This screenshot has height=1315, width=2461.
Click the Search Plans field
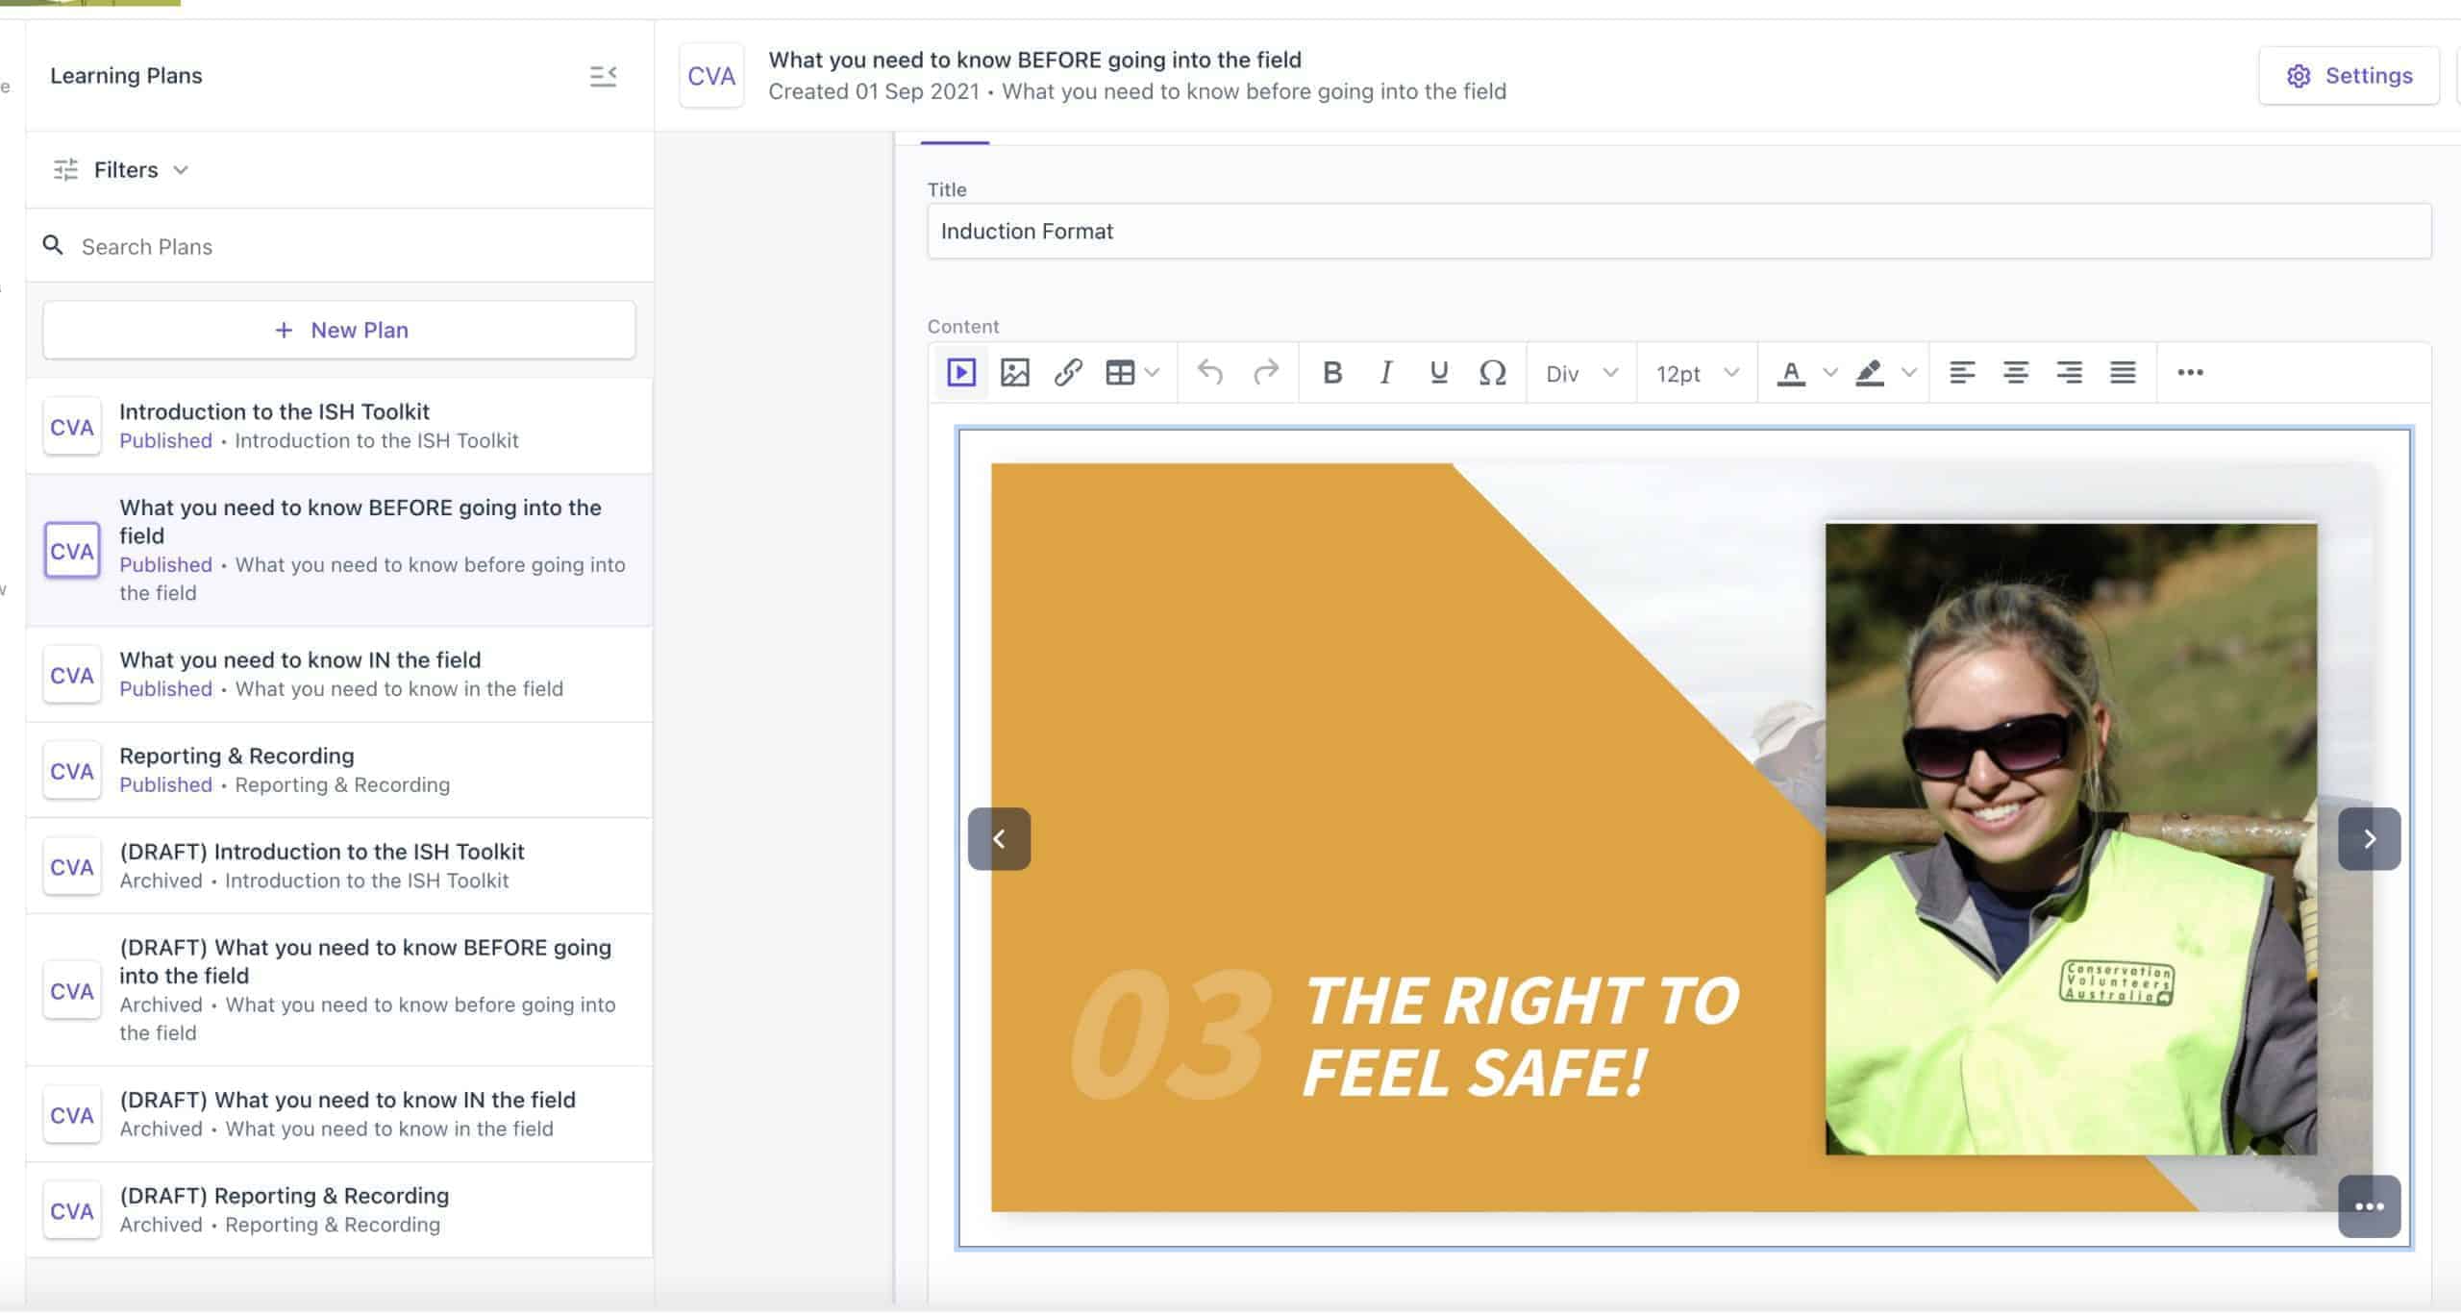(x=339, y=246)
